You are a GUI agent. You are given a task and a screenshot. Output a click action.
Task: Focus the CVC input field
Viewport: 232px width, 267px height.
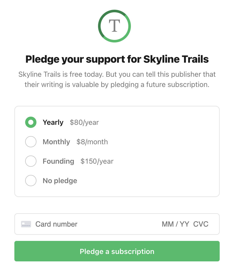201,224
